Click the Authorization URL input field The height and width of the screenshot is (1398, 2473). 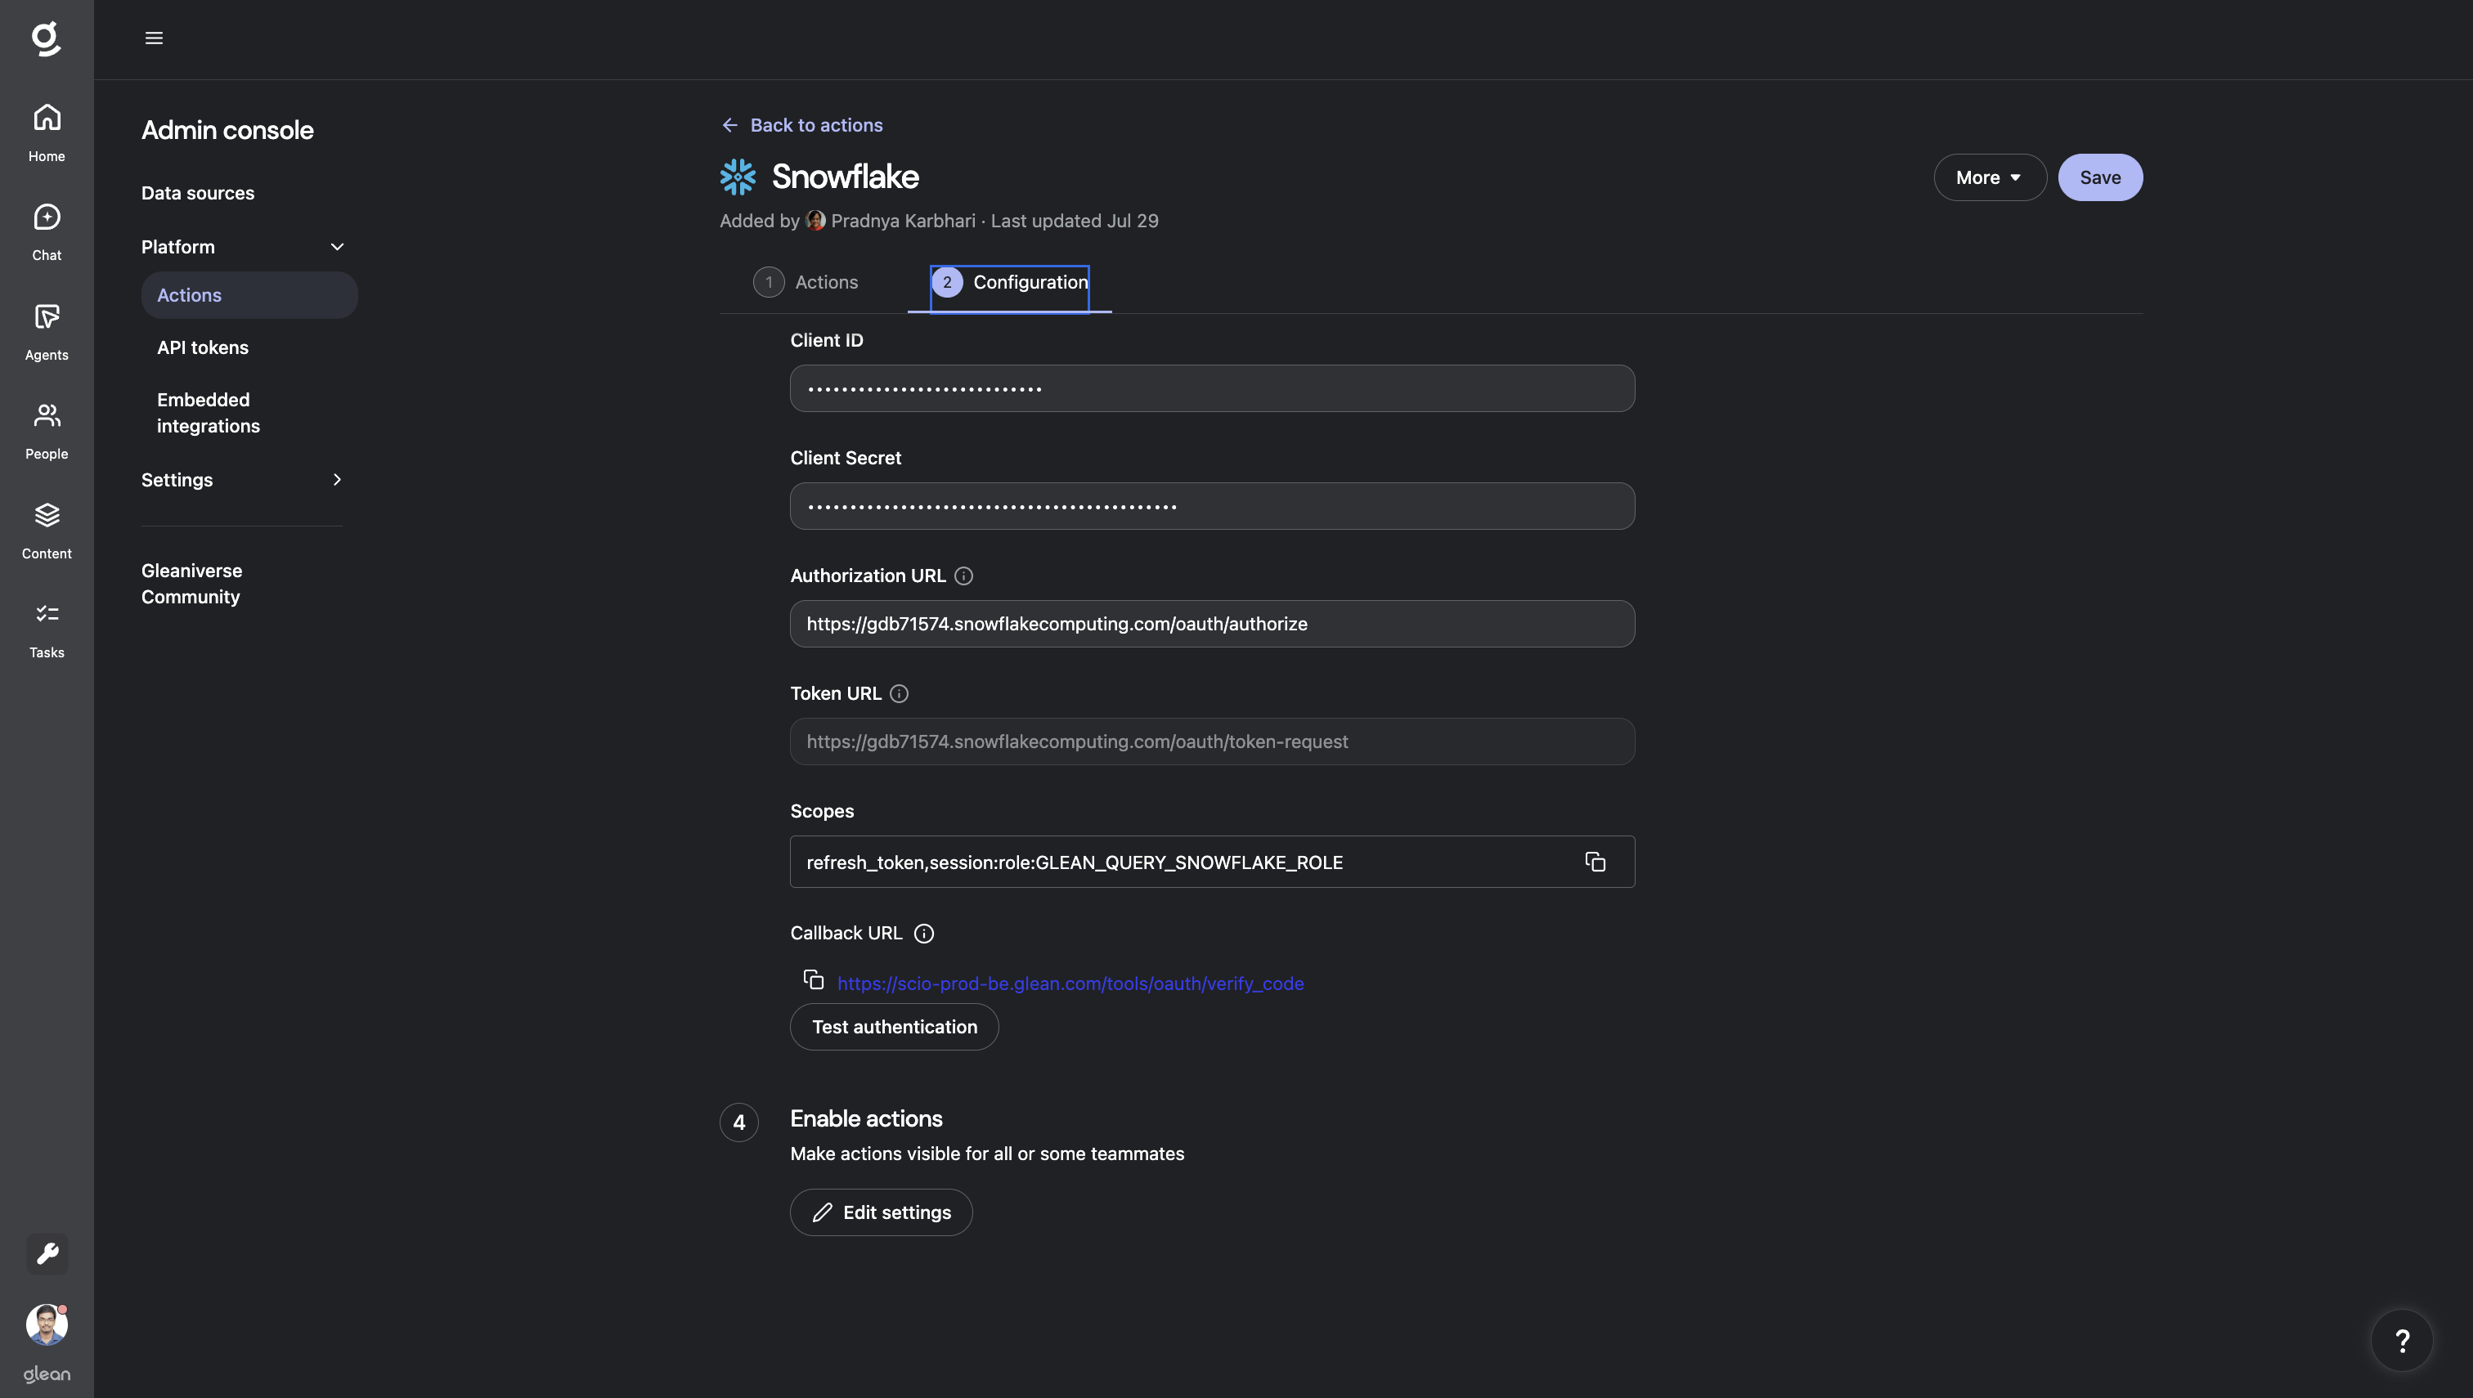click(x=1212, y=624)
